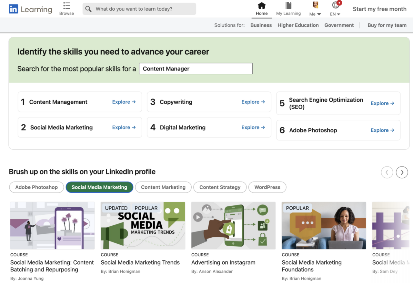Click author Brian Honigman under Foundations course
413x283 pixels.
[305, 278]
